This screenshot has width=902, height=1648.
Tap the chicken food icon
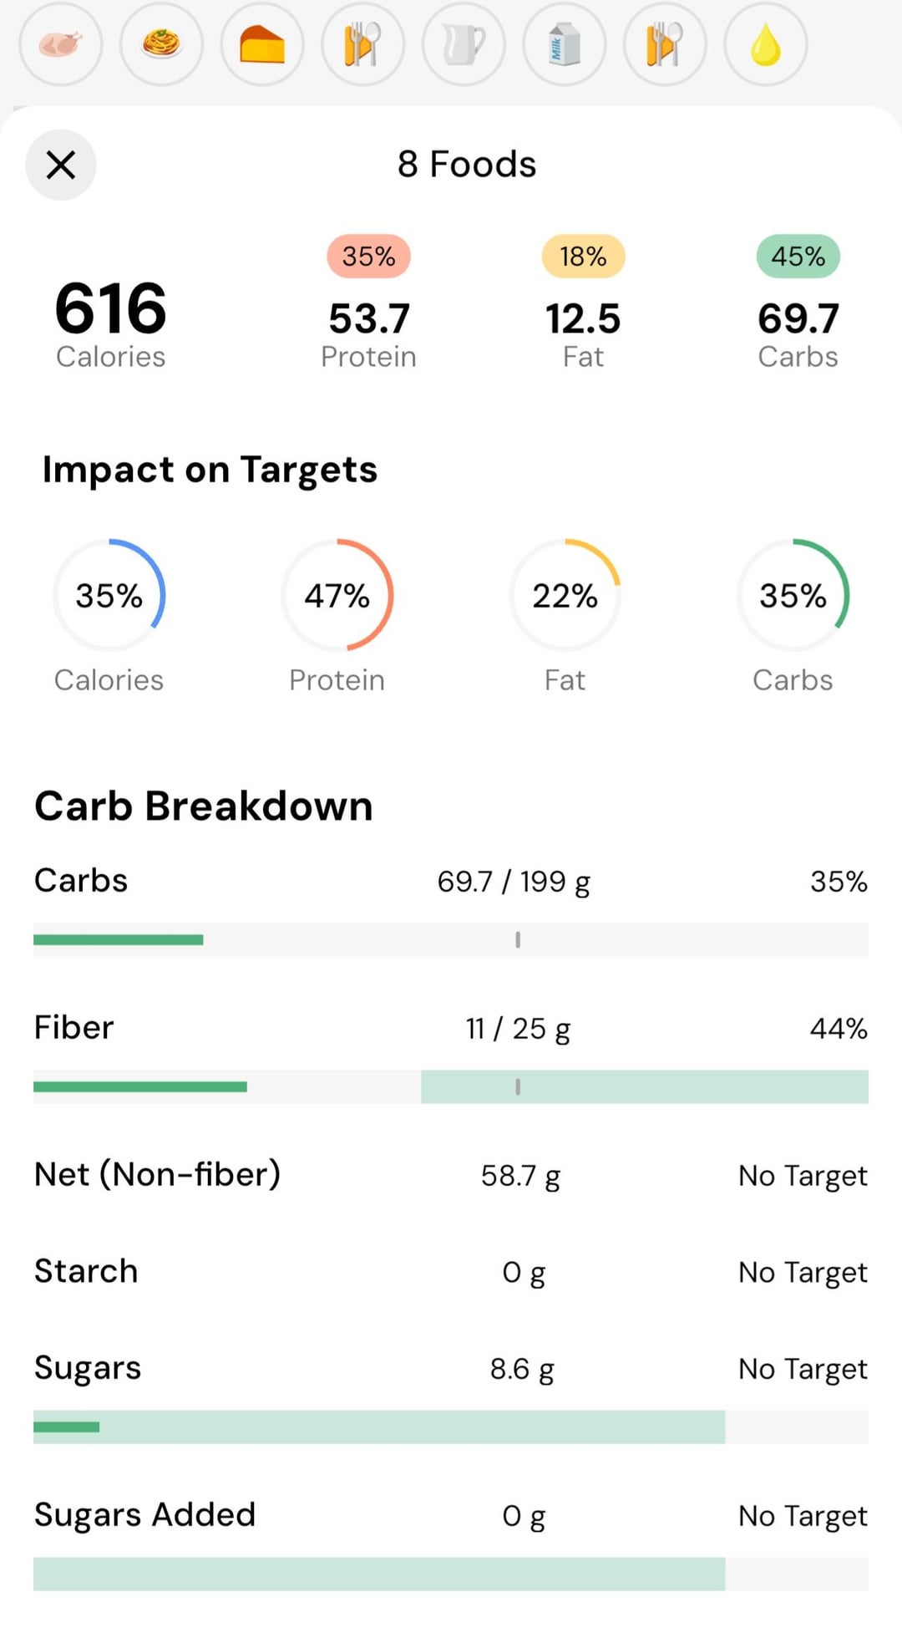[x=61, y=43]
